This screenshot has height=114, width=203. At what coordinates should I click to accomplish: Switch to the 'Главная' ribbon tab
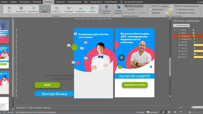[x=4, y=2]
